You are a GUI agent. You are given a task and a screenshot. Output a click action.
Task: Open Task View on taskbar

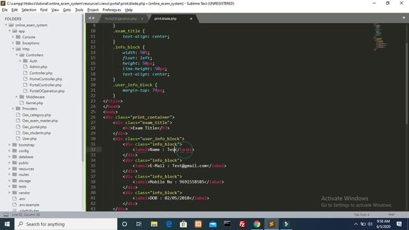[x=139, y=224]
